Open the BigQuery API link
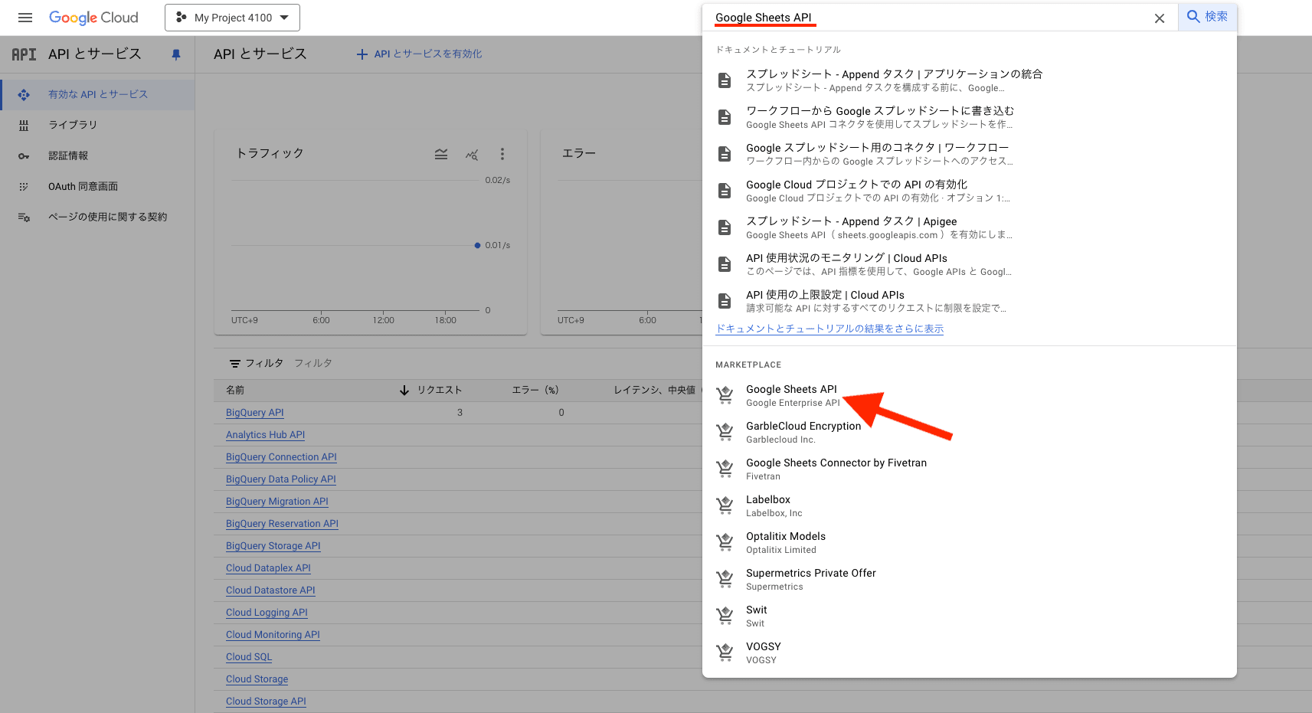This screenshot has height=713, width=1312. 254,412
